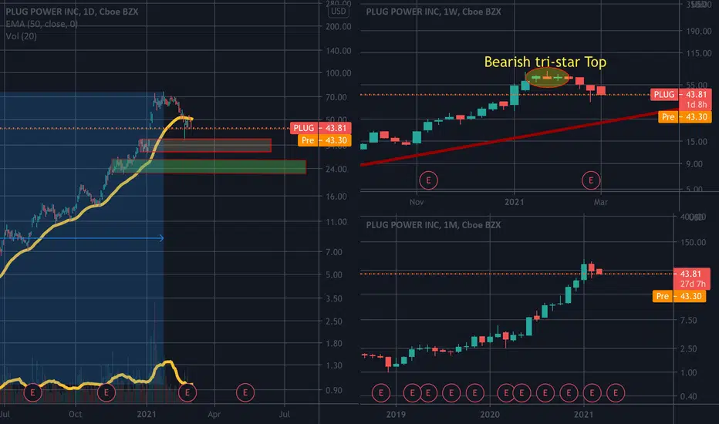Select the PLUG POWER INC, 1W chart title
The image size is (719, 424).
434,12
